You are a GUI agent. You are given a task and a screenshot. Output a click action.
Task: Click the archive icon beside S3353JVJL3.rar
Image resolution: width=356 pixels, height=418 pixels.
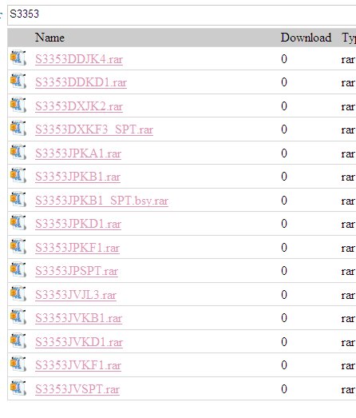tap(18, 293)
